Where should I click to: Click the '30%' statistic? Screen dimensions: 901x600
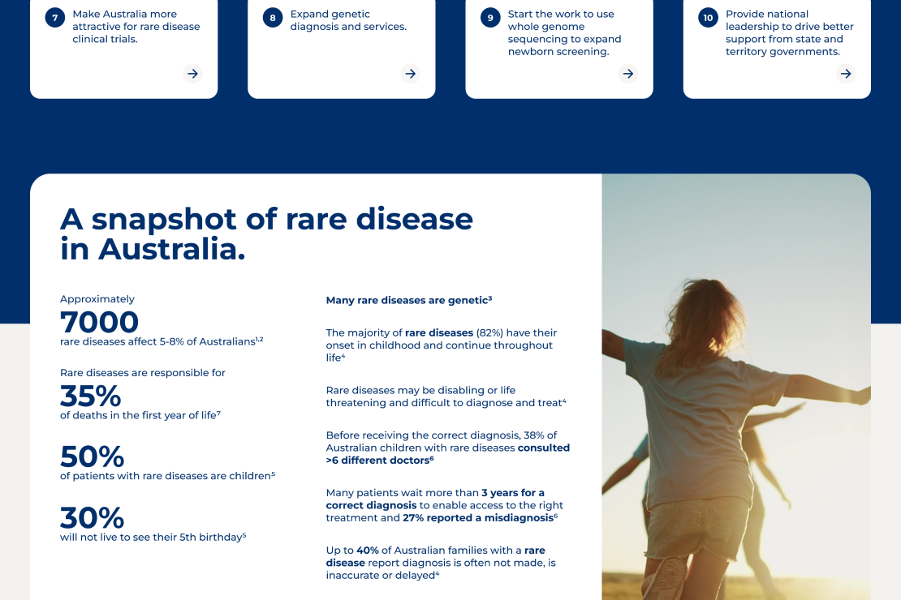tap(92, 517)
